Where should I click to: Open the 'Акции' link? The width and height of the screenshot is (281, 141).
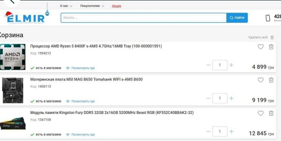click(117, 6)
